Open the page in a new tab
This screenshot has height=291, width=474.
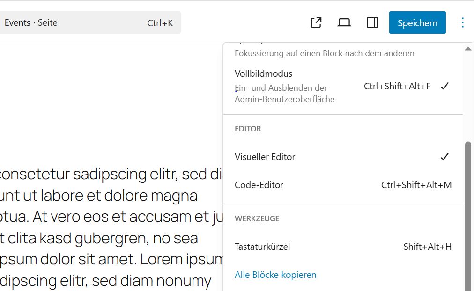[x=316, y=22]
